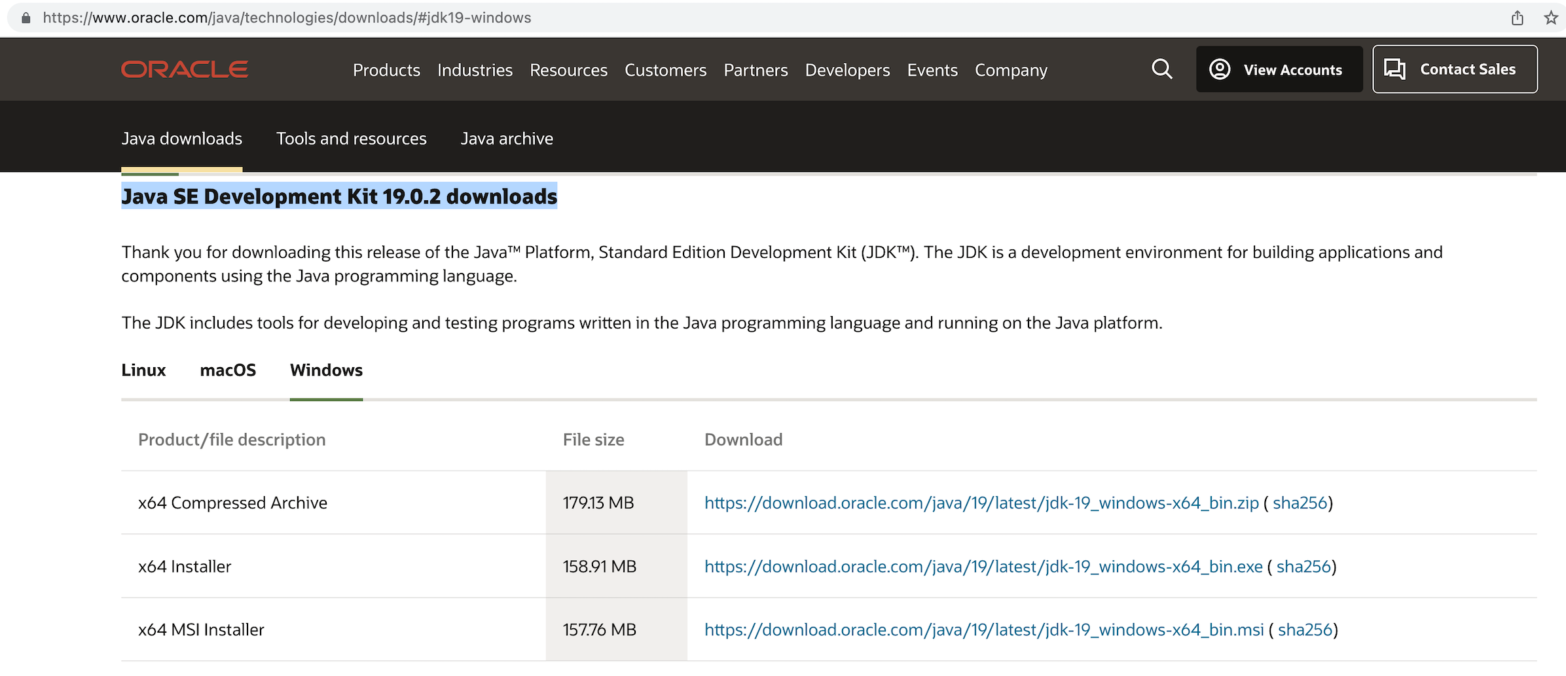Open the search magnifier icon
The height and width of the screenshot is (676, 1566).
click(1162, 69)
